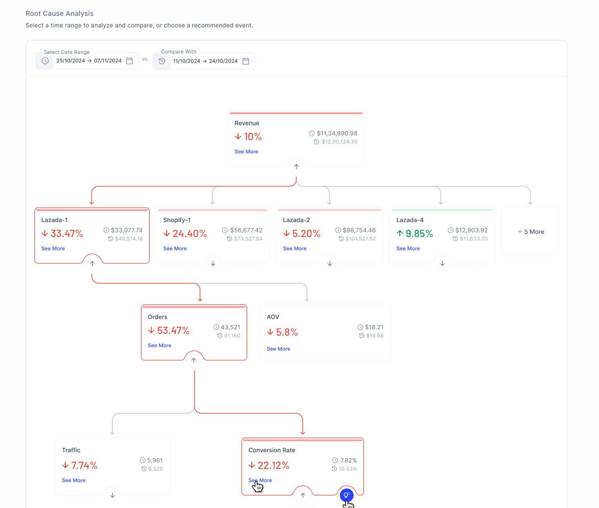This screenshot has width=599, height=508.
Task: Click the Shopify-1 24.40% decrease value
Action: point(185,233)
